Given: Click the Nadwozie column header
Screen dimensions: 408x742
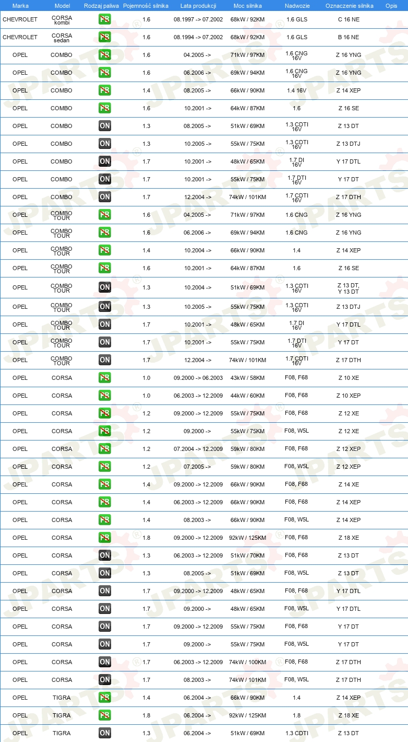Looking at the screenshot, I should (297, 6).
